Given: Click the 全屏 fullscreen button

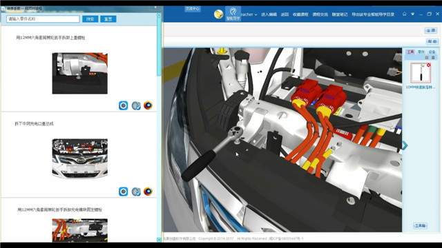Looking at the screenshot, I should pyautogui.click(x=431, y=30).
